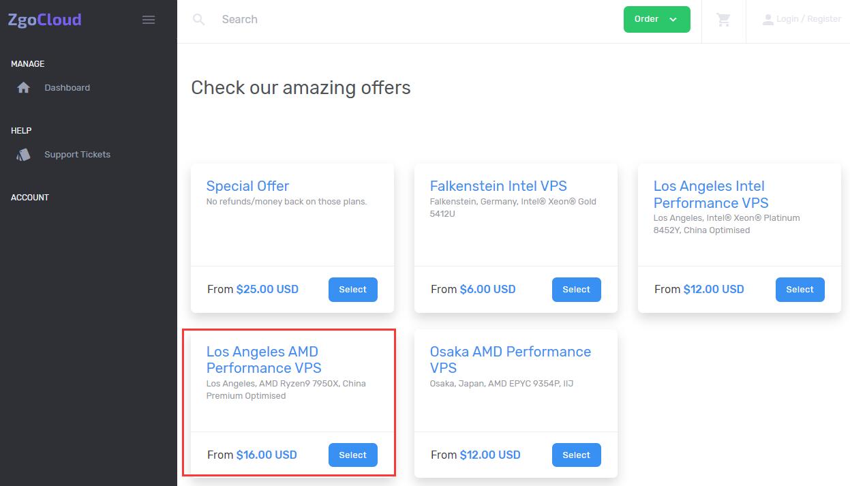Open the green Order dropdown
Image resolution: width=850 pixels, height=486 pixels.
(657, 19)
